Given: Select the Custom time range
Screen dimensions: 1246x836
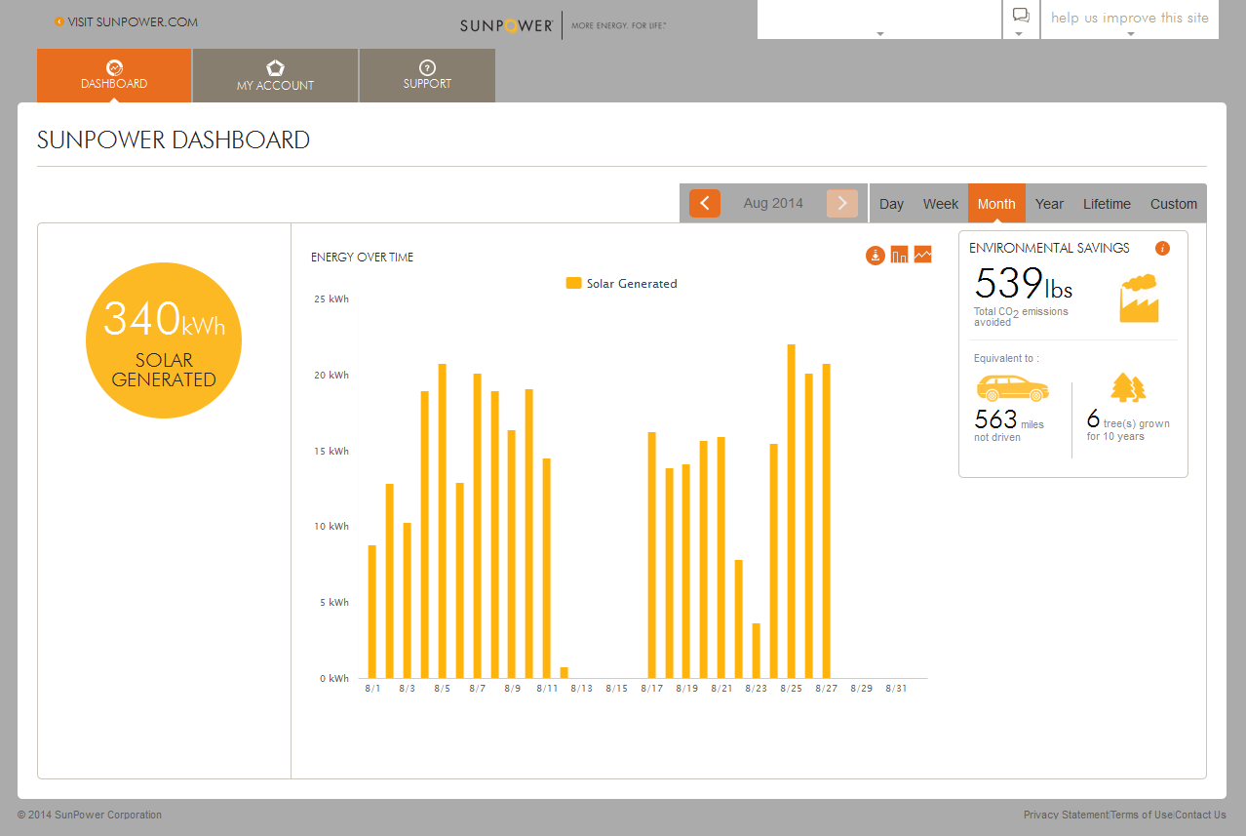Looking at the screenshot, I should 1174,204.
